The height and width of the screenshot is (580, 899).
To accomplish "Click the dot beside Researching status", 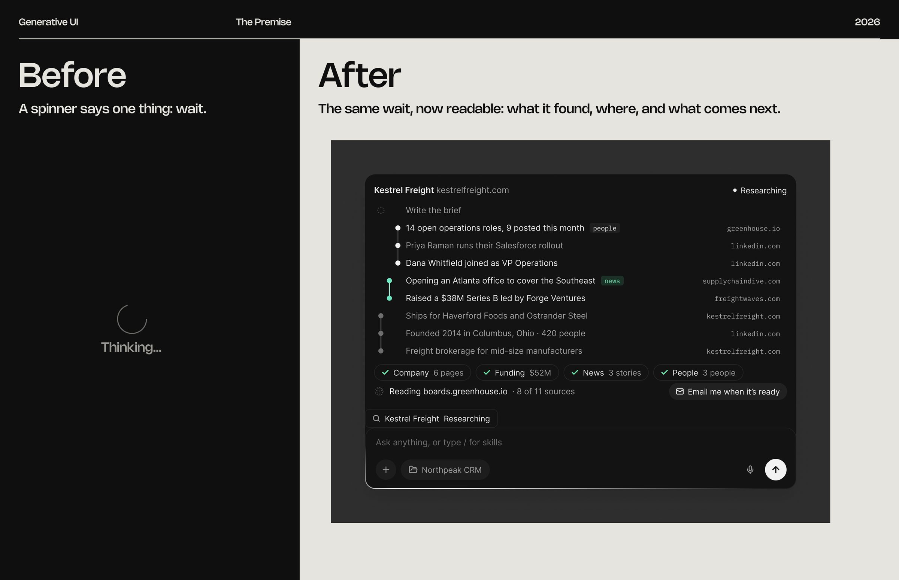I will point(735,190).
